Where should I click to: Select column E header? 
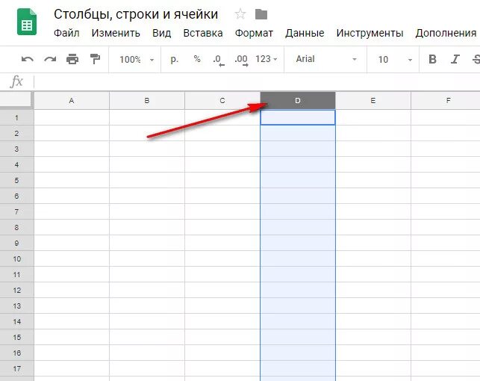coord(373,100)
